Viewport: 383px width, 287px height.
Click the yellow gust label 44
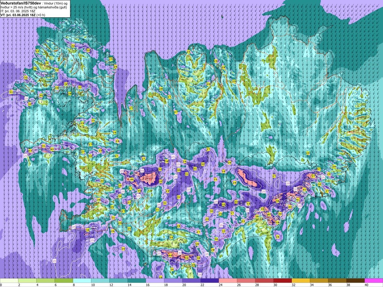point(170,255)
